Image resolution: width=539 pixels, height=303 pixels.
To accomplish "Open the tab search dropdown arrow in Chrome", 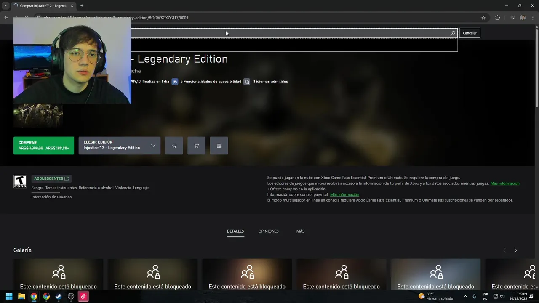I will pos(5,6).
